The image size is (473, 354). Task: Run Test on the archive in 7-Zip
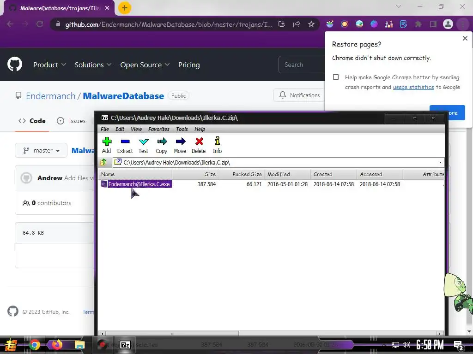click(x=143, y=145)
